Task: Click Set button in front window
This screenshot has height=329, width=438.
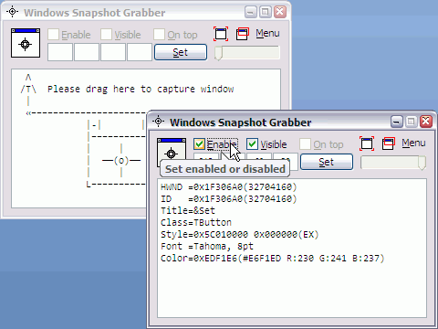Action: [327, 162]
